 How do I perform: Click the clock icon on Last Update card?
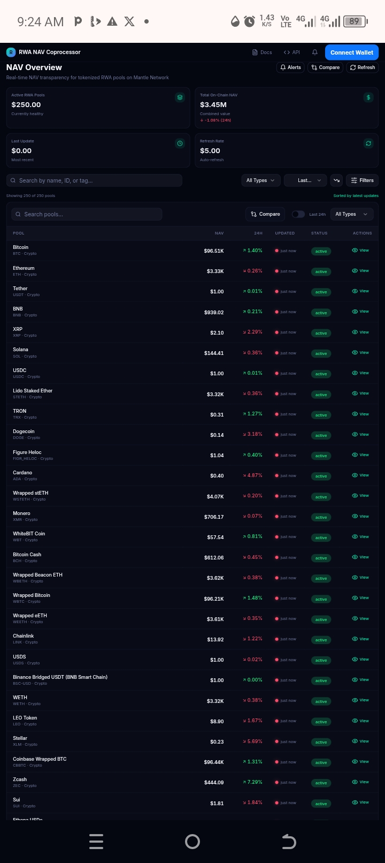180,143
